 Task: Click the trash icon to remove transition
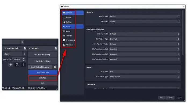click(x=17, y=65)
